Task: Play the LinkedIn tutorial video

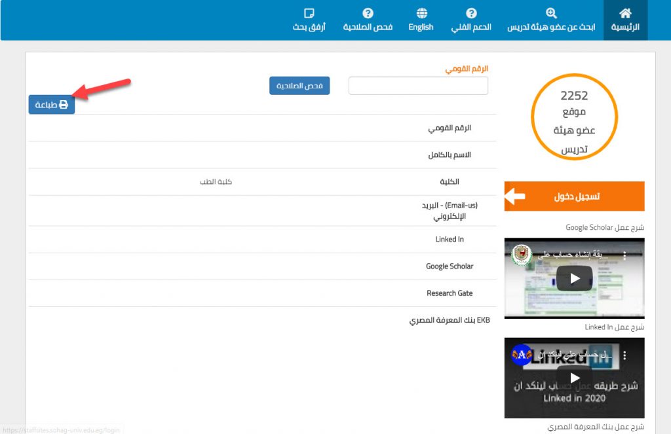Action: [574, 378]
